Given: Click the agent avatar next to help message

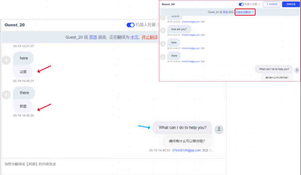Looking at the screenshot, I should [219, 129].
